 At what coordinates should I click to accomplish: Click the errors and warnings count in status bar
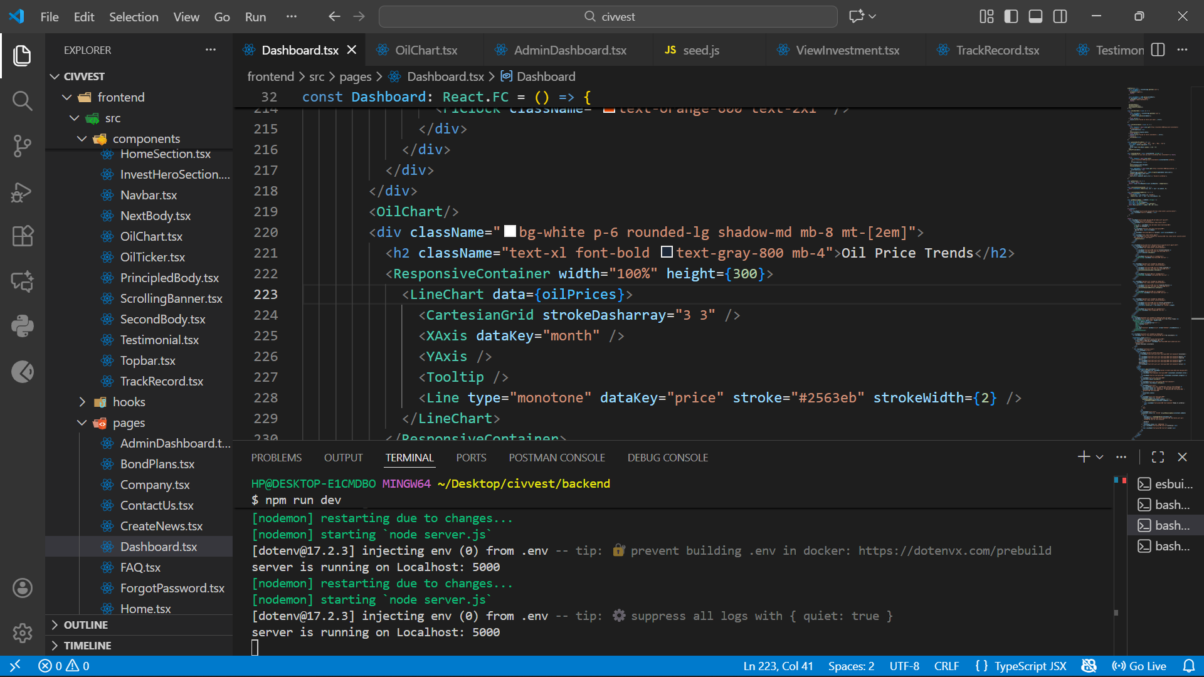(63, 666)
